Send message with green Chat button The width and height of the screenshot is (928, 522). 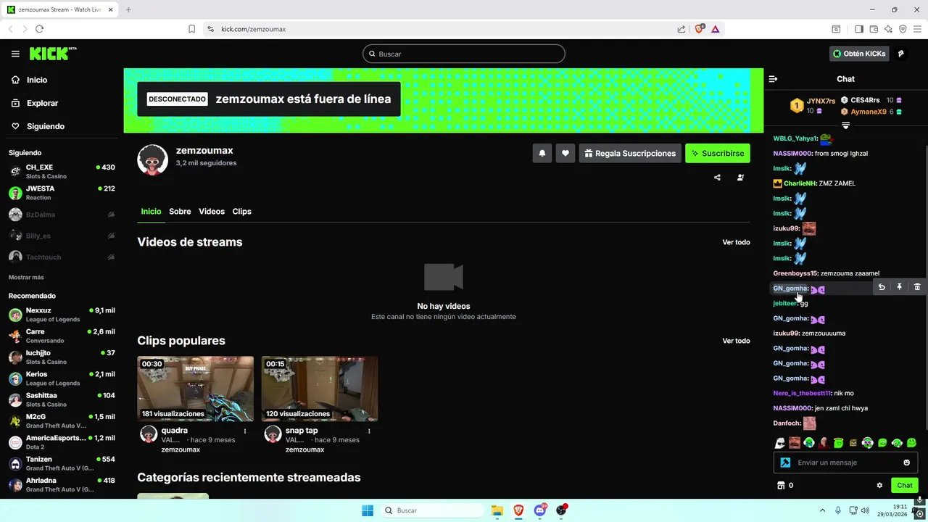[x=905, y=486]
